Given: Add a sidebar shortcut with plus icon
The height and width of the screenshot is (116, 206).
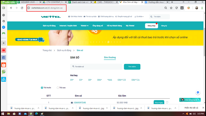Looking at the screenshot, I should coord(4,43).
